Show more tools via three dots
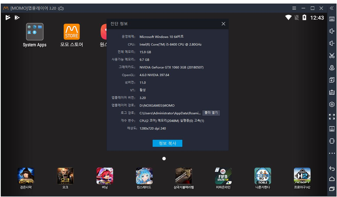This screenshot has height=197, width=337. pos(332,153)
